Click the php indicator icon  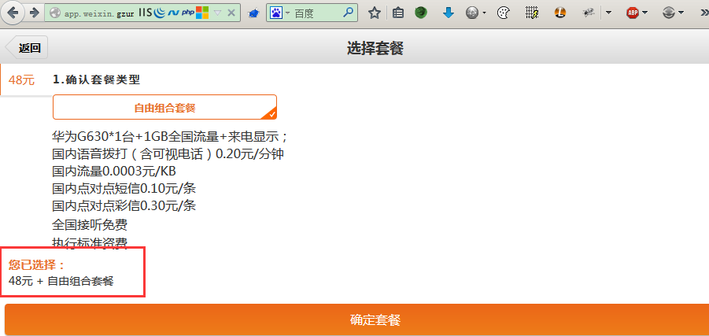[188, 13]
